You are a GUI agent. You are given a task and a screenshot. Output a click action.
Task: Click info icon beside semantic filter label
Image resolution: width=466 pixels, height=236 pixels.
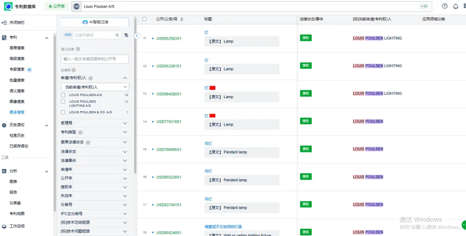pos(78,49)
